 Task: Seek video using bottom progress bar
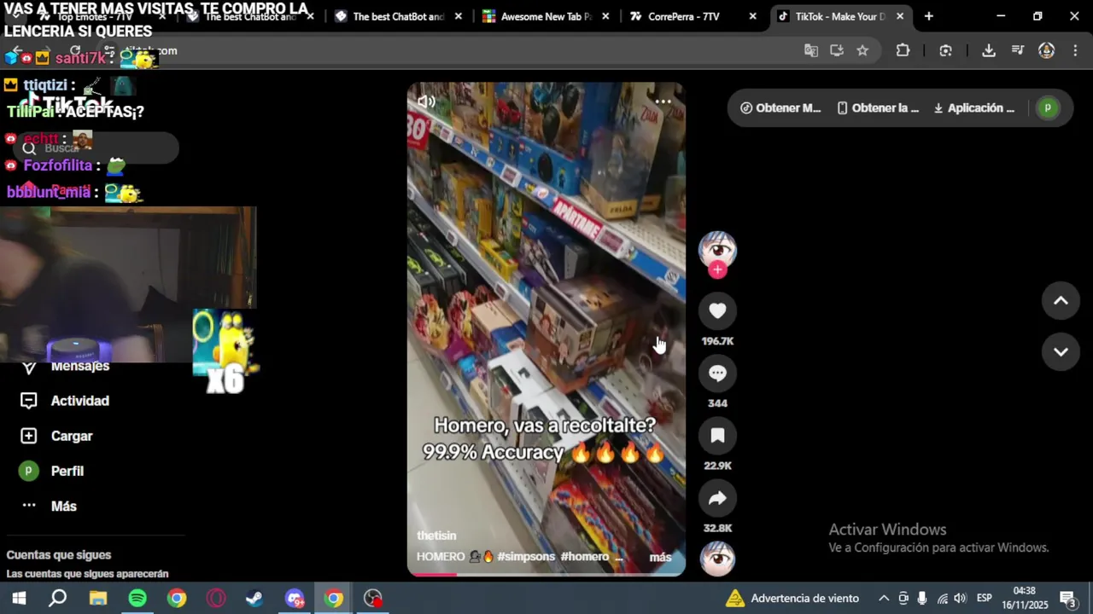(546, 575)
